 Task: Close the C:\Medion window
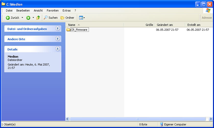tap(210, 4)
